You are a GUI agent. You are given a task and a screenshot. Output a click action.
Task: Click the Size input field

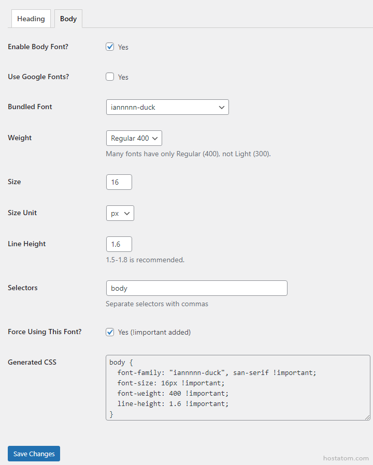coord(119,182)
